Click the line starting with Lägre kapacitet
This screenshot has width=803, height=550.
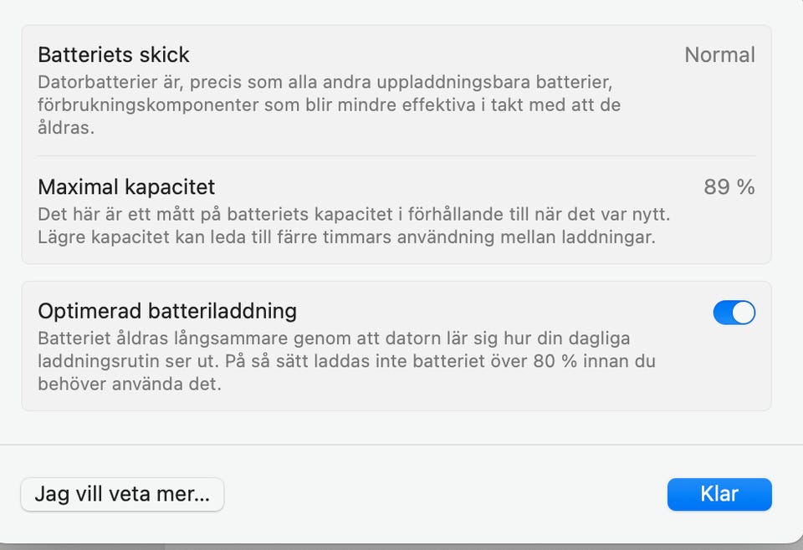[x=346, y=237]
